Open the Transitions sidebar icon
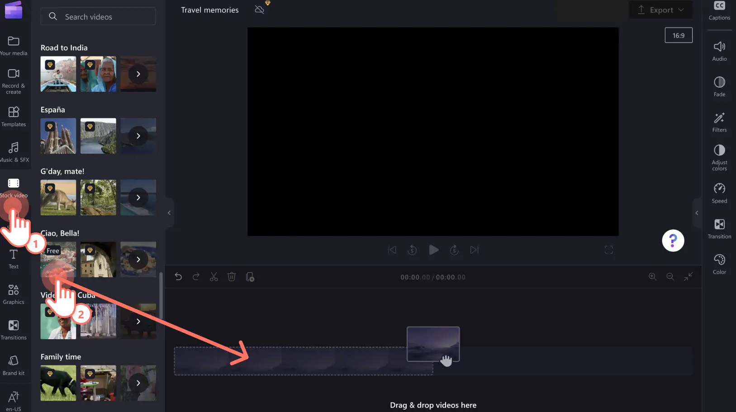The height and width of the screenshot is (412, 736). pyautogui.click(x=14, y=330)
